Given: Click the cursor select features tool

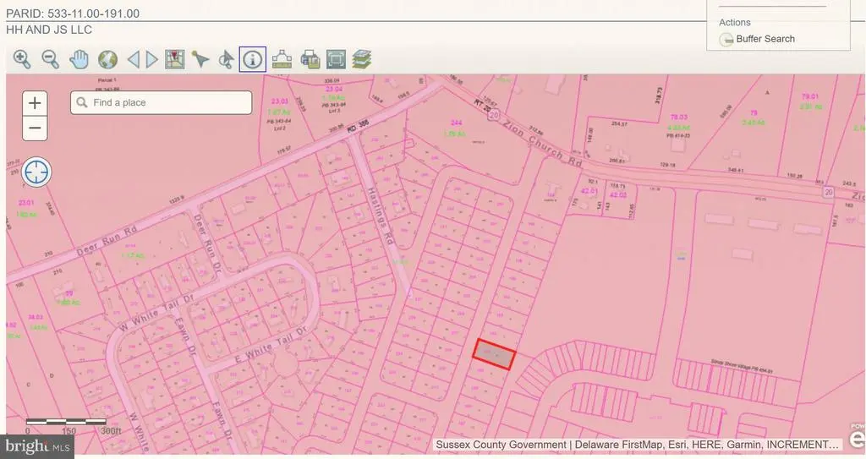Looking at the screenshot, I should coord(226,59).
